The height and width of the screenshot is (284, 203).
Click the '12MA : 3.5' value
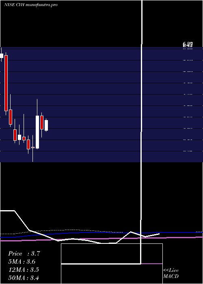click(24, 270)
